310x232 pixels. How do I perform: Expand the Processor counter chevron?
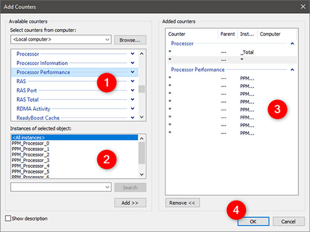click(132, 54)
